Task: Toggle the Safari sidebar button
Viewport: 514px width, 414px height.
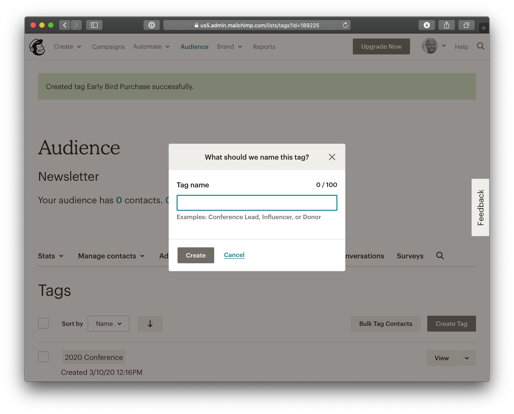Action: click(94, 25)
